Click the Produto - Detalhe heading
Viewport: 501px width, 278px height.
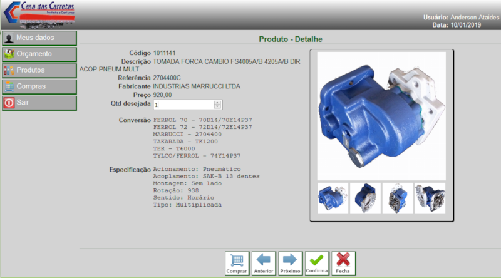[x=291, y=39]
